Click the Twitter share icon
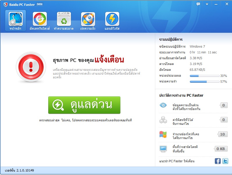 [x=225, y=161]
